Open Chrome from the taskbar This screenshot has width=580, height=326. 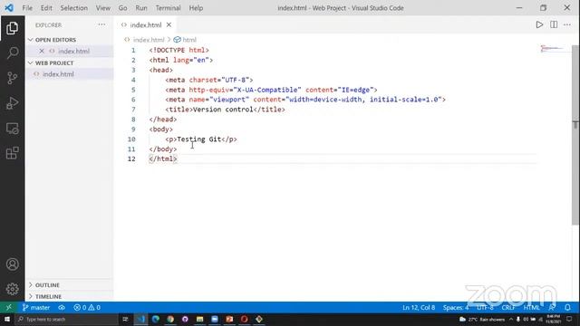(x=170, y=319)
